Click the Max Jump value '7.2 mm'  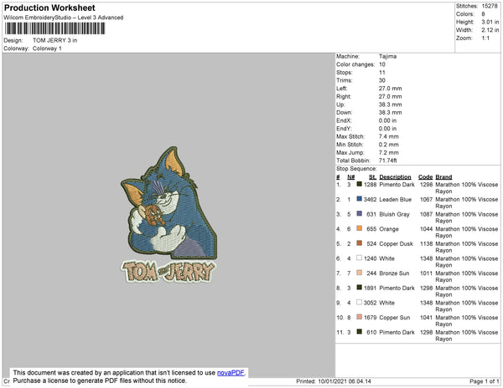point(389,152)
